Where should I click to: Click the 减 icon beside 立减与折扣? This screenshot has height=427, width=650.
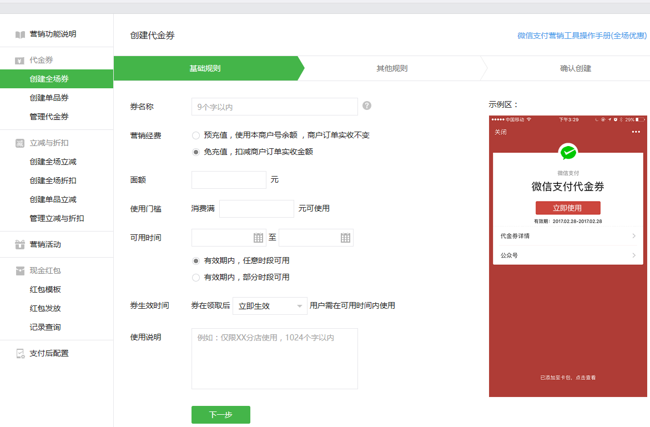tap(19, 143)
